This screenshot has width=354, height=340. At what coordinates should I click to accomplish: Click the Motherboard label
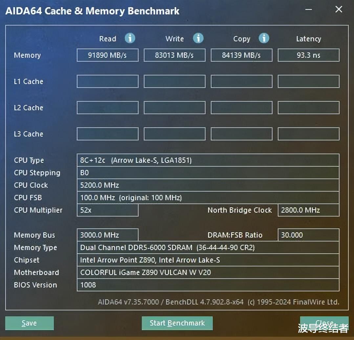tap(36, 272)
